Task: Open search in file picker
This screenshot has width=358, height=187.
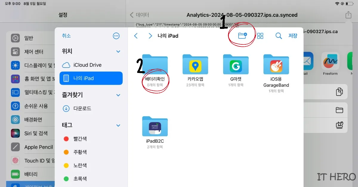Action: (x=279, y=36)
